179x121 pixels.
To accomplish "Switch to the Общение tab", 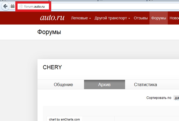I will click(63, 84).
